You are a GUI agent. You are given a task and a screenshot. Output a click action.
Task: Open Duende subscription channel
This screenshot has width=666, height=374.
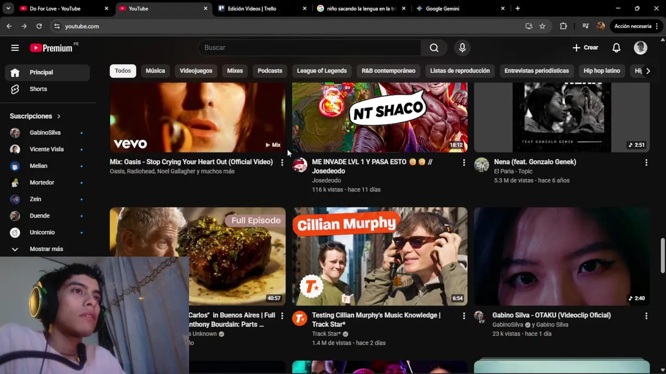(x=47, y=216)
